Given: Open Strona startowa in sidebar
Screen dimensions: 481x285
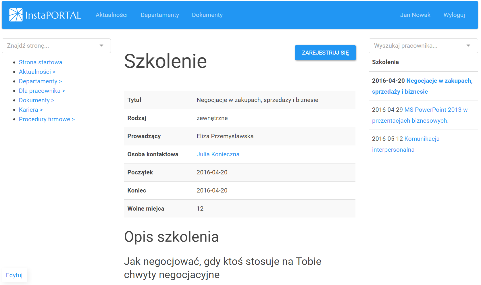Looking at the screenshot, I should (41, 62).
